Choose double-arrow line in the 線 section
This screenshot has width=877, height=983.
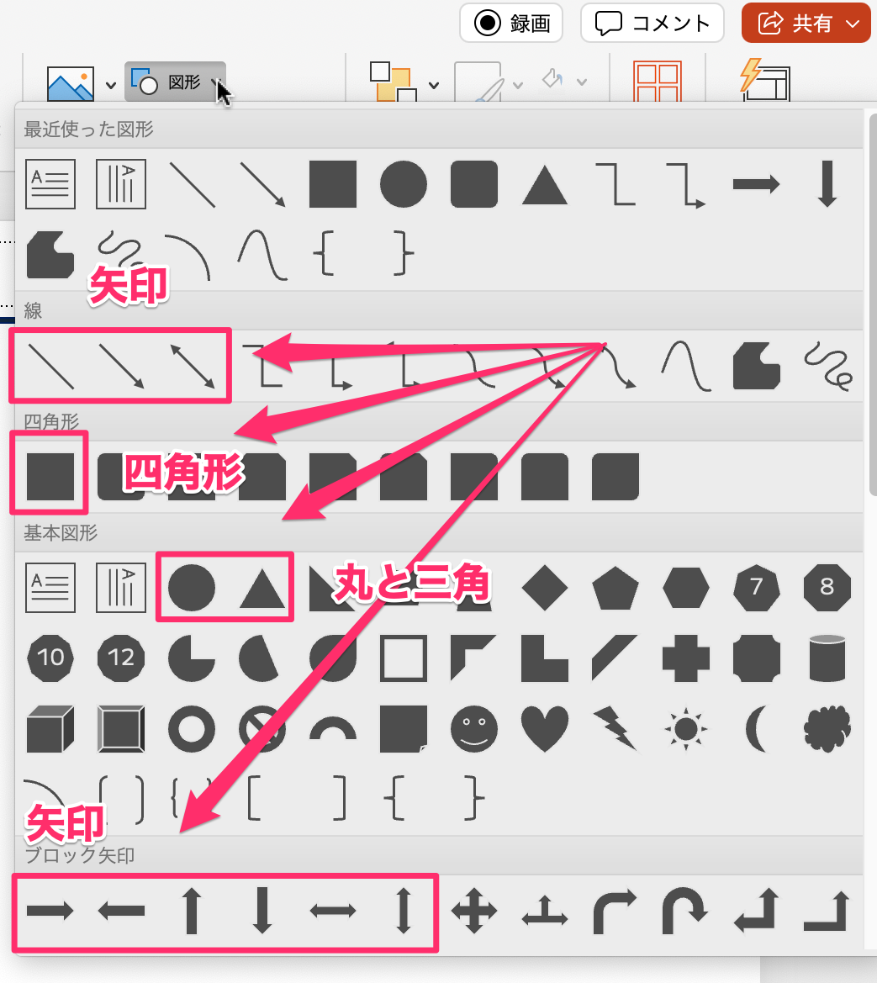pos(193,366)
